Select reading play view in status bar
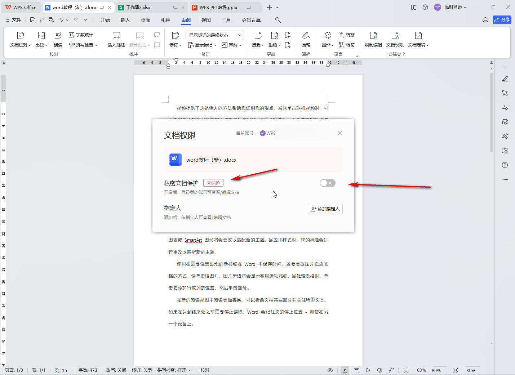The image size is (515, 375). [x=368, y=370]
